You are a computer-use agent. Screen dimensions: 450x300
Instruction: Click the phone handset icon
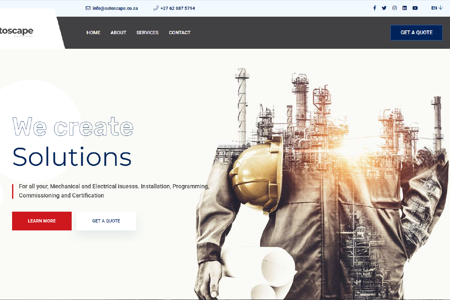(x=156, y=8)
